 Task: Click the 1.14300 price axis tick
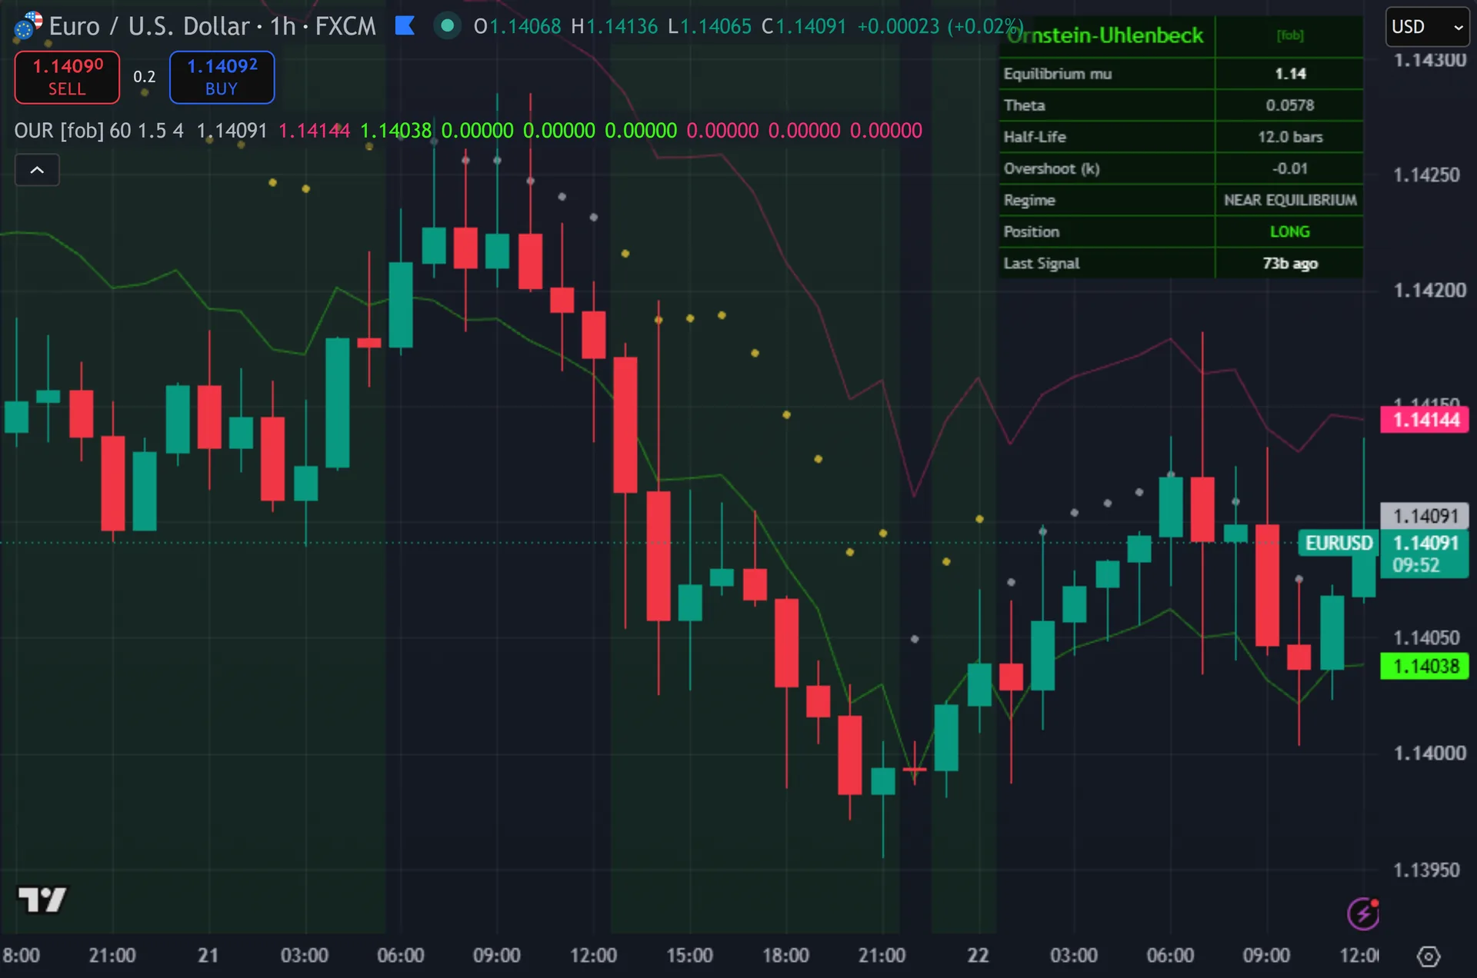1429,60
